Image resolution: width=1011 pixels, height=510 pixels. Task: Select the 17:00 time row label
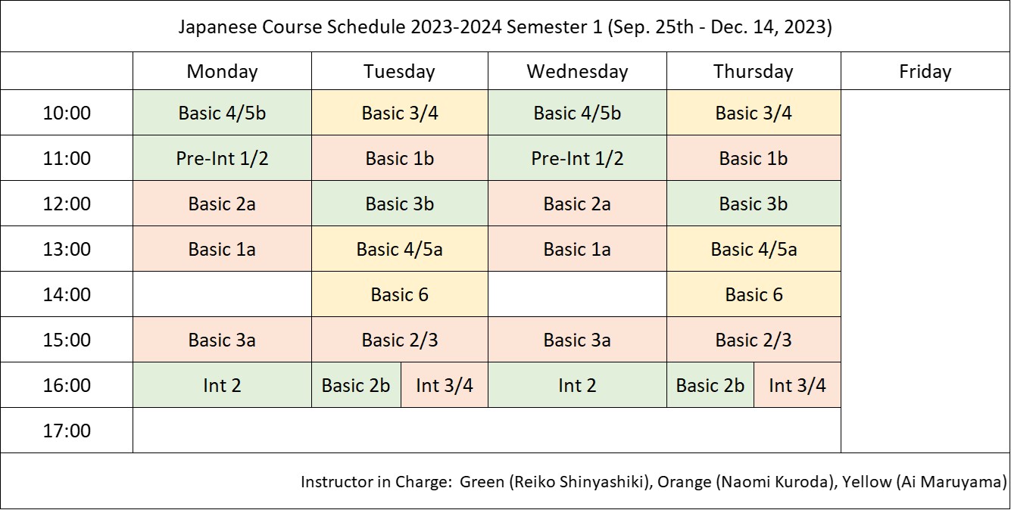click(67, 431)
